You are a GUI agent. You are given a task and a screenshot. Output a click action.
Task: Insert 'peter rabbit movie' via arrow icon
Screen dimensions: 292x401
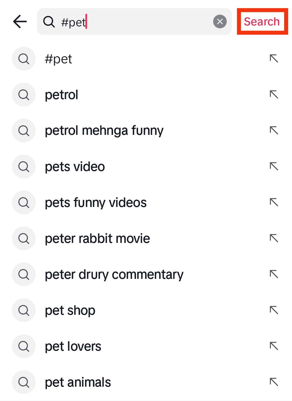[274, 238]
